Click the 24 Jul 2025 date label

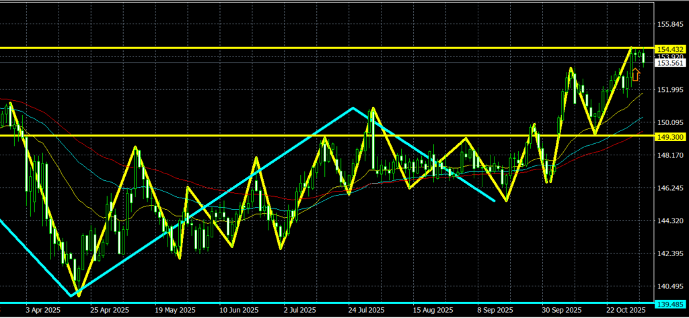367,310
